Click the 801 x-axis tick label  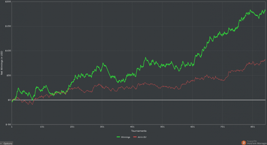pyautogui.click(x=253, y=127)
